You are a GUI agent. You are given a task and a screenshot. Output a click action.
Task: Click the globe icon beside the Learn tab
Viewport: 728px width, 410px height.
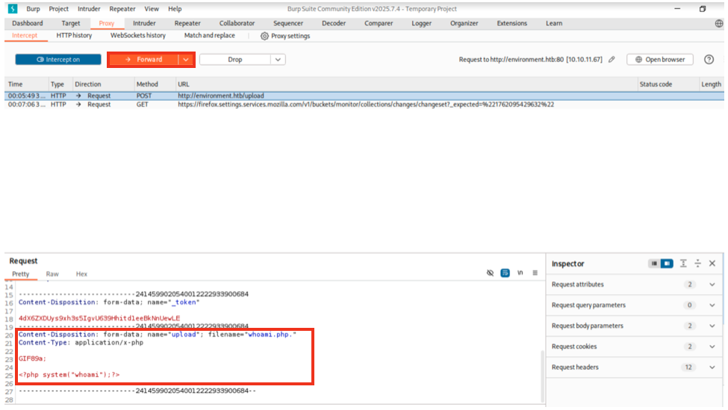[x=719, y=23]
